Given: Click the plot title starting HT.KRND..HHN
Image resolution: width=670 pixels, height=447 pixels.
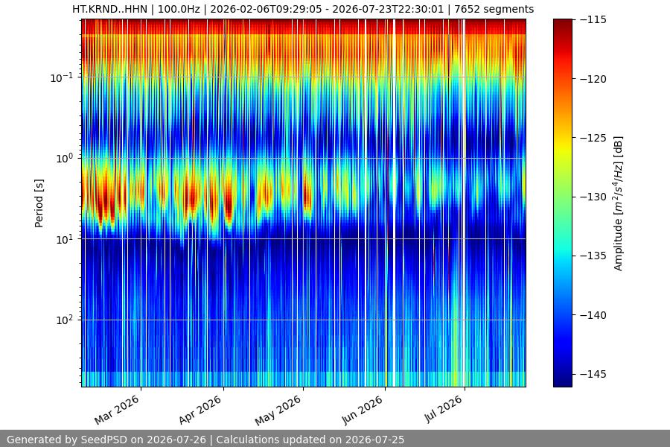Looking at the screenshot, I should tap(303, 9).
